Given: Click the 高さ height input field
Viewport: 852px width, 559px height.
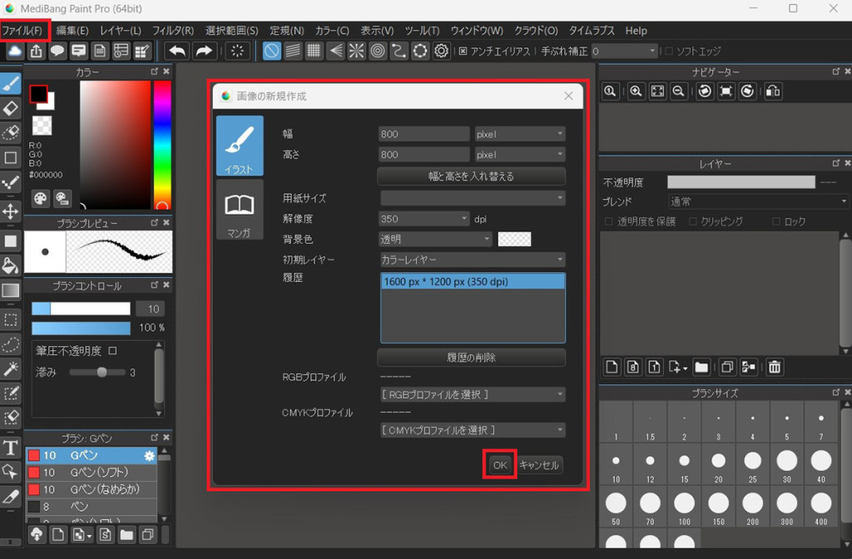Looking at the screenshot, I should coord(424,155).
